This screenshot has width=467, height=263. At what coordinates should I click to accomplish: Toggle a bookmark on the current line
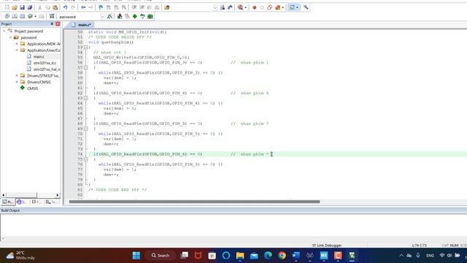click(101, 7)
